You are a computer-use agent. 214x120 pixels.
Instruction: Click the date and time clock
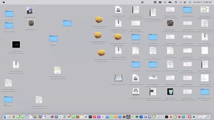pyautogui.click(x=202, y=2)
